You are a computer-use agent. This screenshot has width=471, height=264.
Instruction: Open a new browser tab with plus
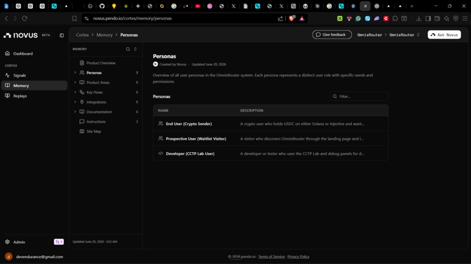click(412, 6)
